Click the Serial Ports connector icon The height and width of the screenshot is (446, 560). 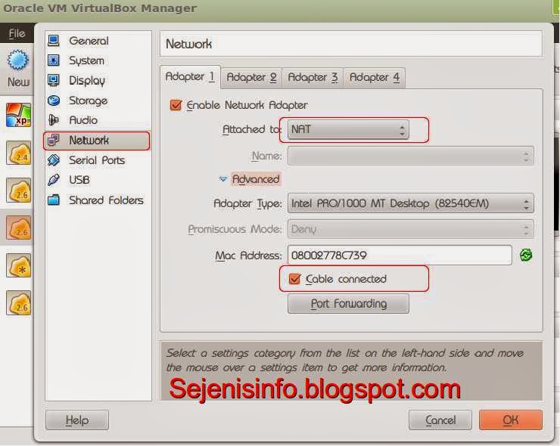pos(54,160)
